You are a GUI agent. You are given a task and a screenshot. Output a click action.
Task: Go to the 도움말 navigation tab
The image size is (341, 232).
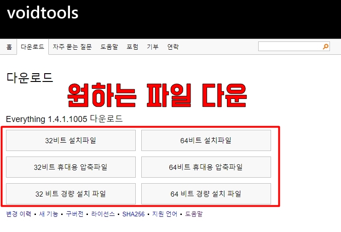109,47
